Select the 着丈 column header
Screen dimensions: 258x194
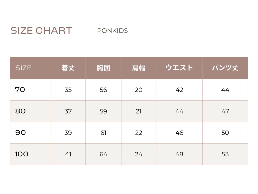68,68
